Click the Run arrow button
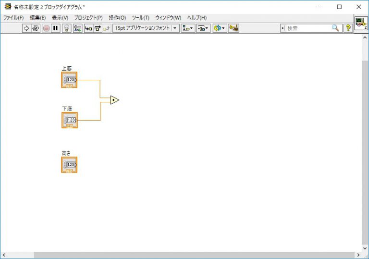Image resolution: width=369 pixels, height=259 pixels. [26, 28]
